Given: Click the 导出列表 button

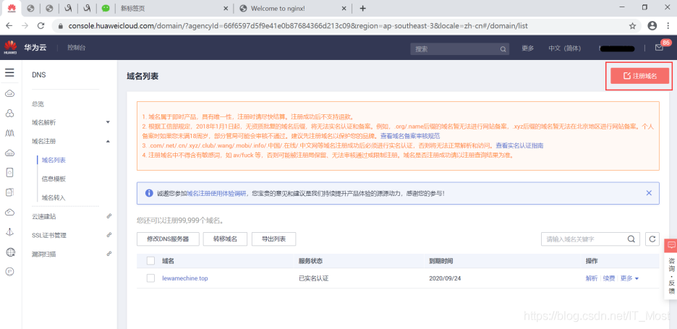Looking at the screenshot, I should click(x=273, y=239).
